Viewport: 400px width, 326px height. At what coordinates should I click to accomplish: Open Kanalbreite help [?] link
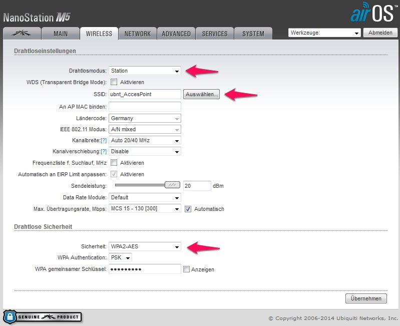click(104, 141)
